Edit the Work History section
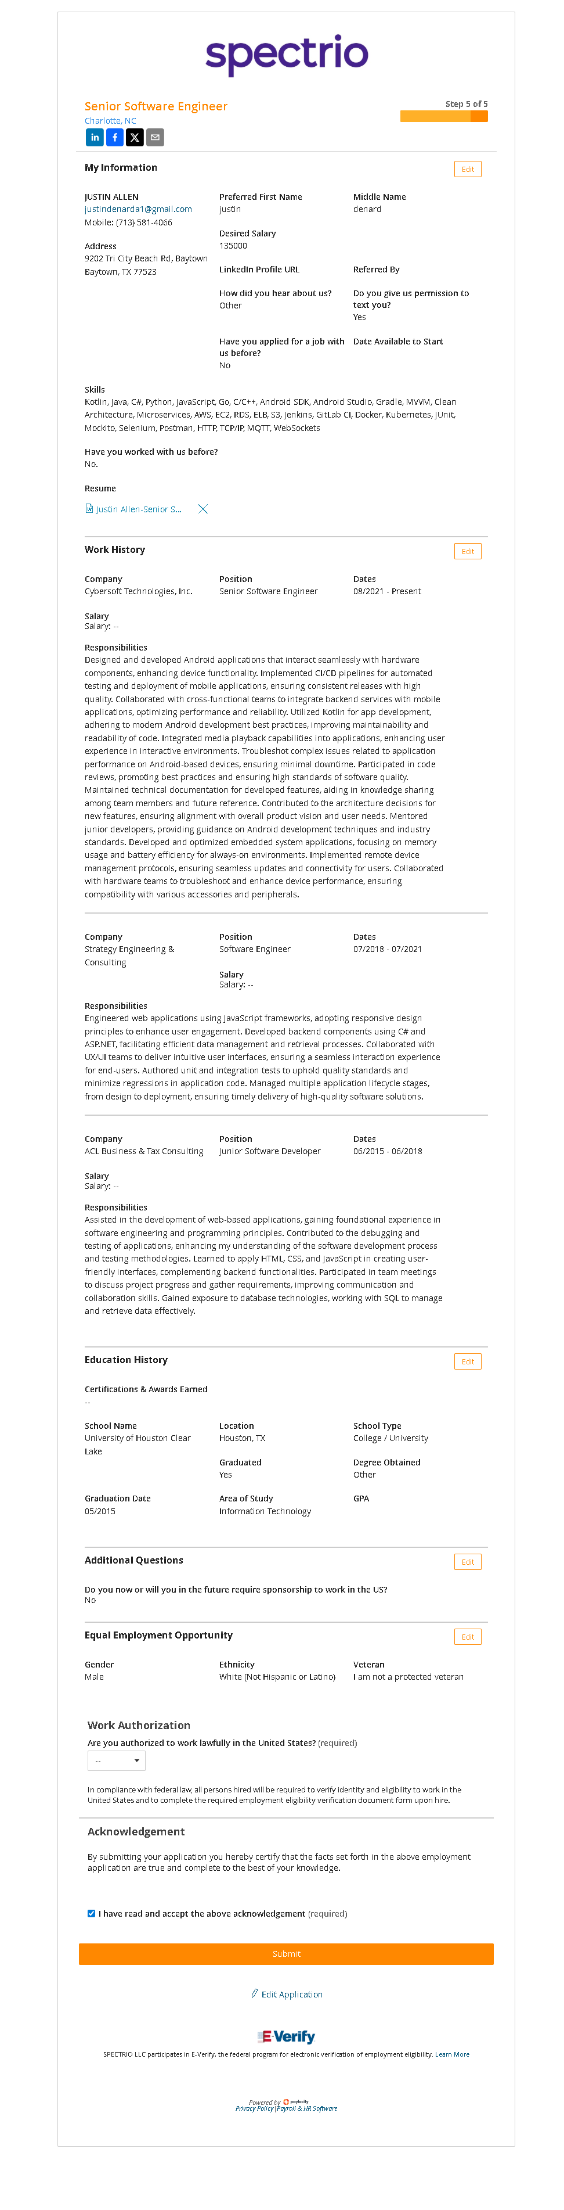The image size is (564, 2210). coord(467,551)
